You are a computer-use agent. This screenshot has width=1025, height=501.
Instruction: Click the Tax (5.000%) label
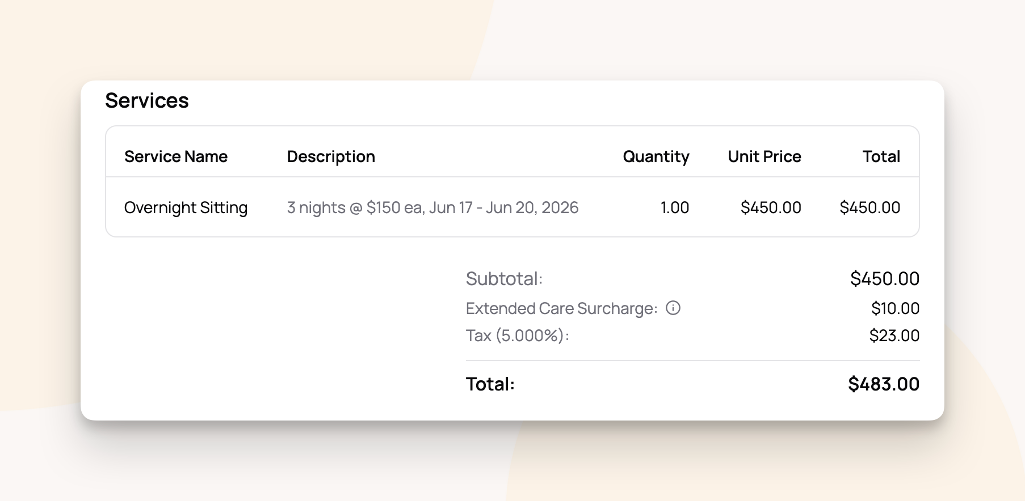point(518,336)
